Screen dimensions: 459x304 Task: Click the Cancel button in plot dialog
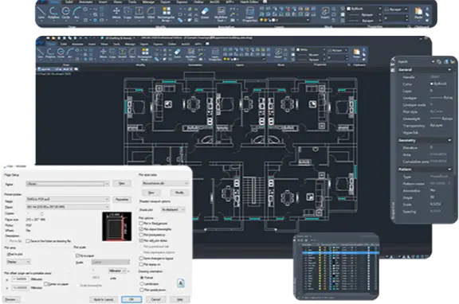click(155, 299)
